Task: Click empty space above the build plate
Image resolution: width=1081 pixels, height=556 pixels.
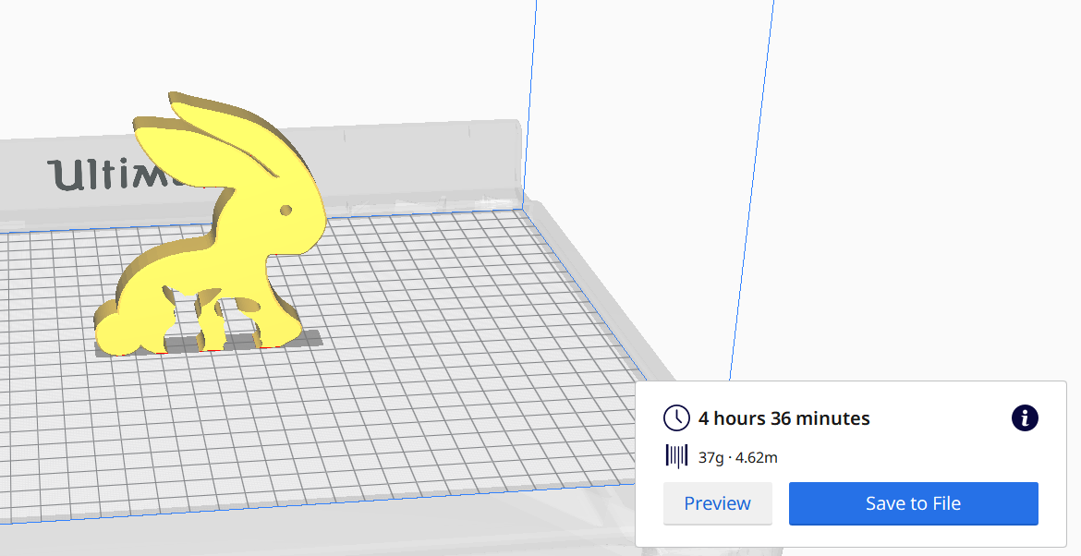Action: (647, 92)
